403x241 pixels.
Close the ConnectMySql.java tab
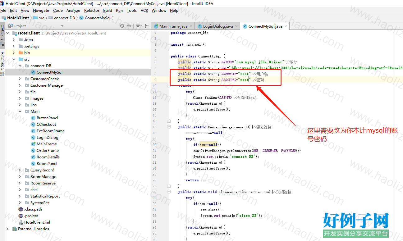286,26
